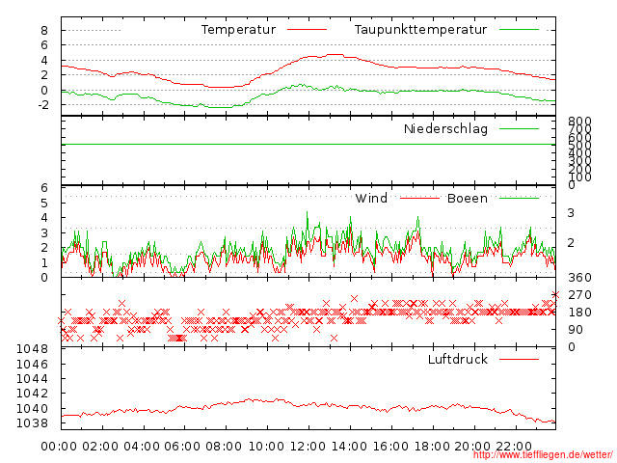Click the Taupunkttemperatur legend label

tap(420, 30)
